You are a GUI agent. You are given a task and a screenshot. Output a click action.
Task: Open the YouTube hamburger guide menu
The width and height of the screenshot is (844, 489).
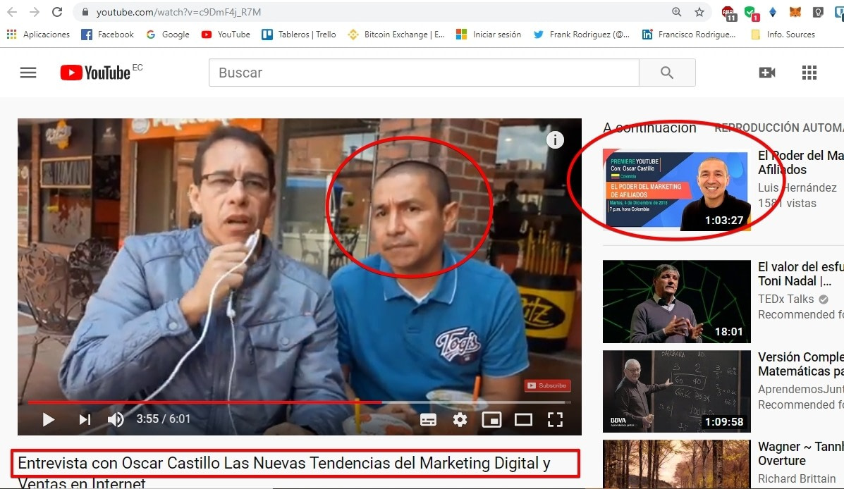(28, 73)
